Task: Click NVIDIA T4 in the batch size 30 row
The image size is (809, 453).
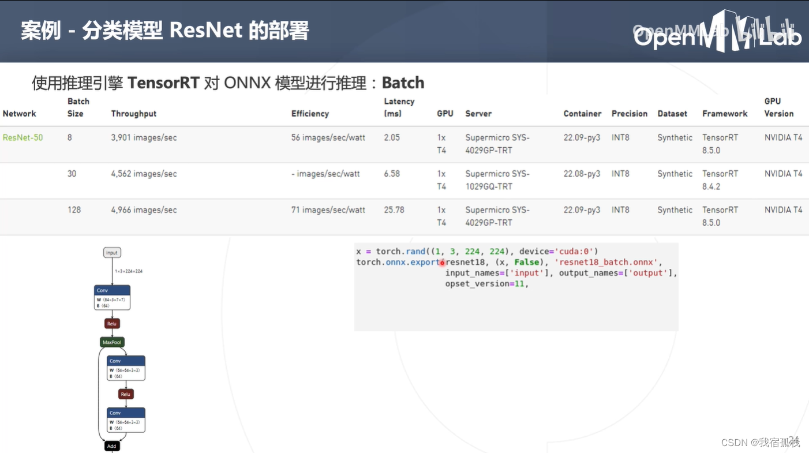Action: 784,174
